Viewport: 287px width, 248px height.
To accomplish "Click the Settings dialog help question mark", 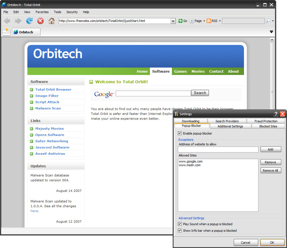I will pos(276,114).
